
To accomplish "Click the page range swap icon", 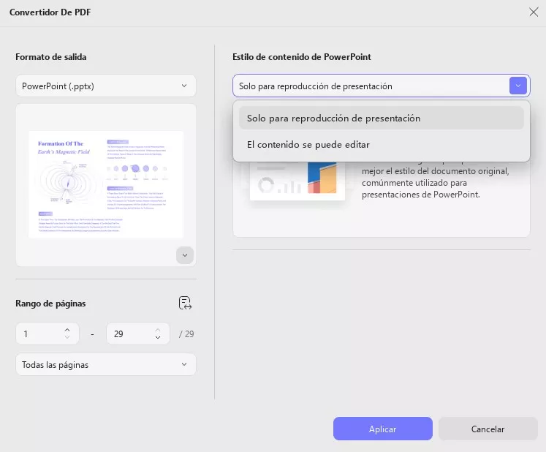I will (x=185, y=303).
